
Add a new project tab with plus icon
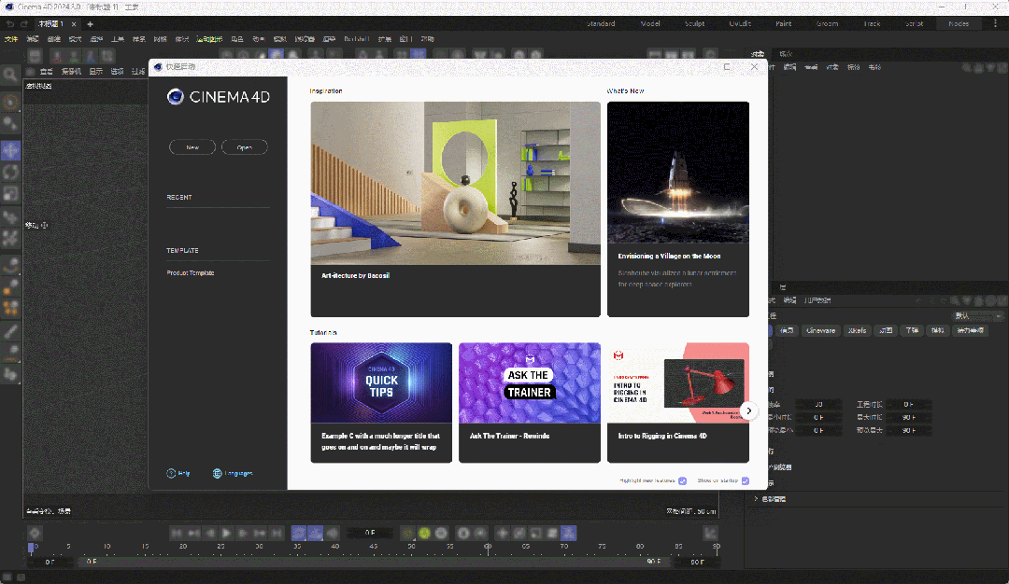click(x=90, y=23)
